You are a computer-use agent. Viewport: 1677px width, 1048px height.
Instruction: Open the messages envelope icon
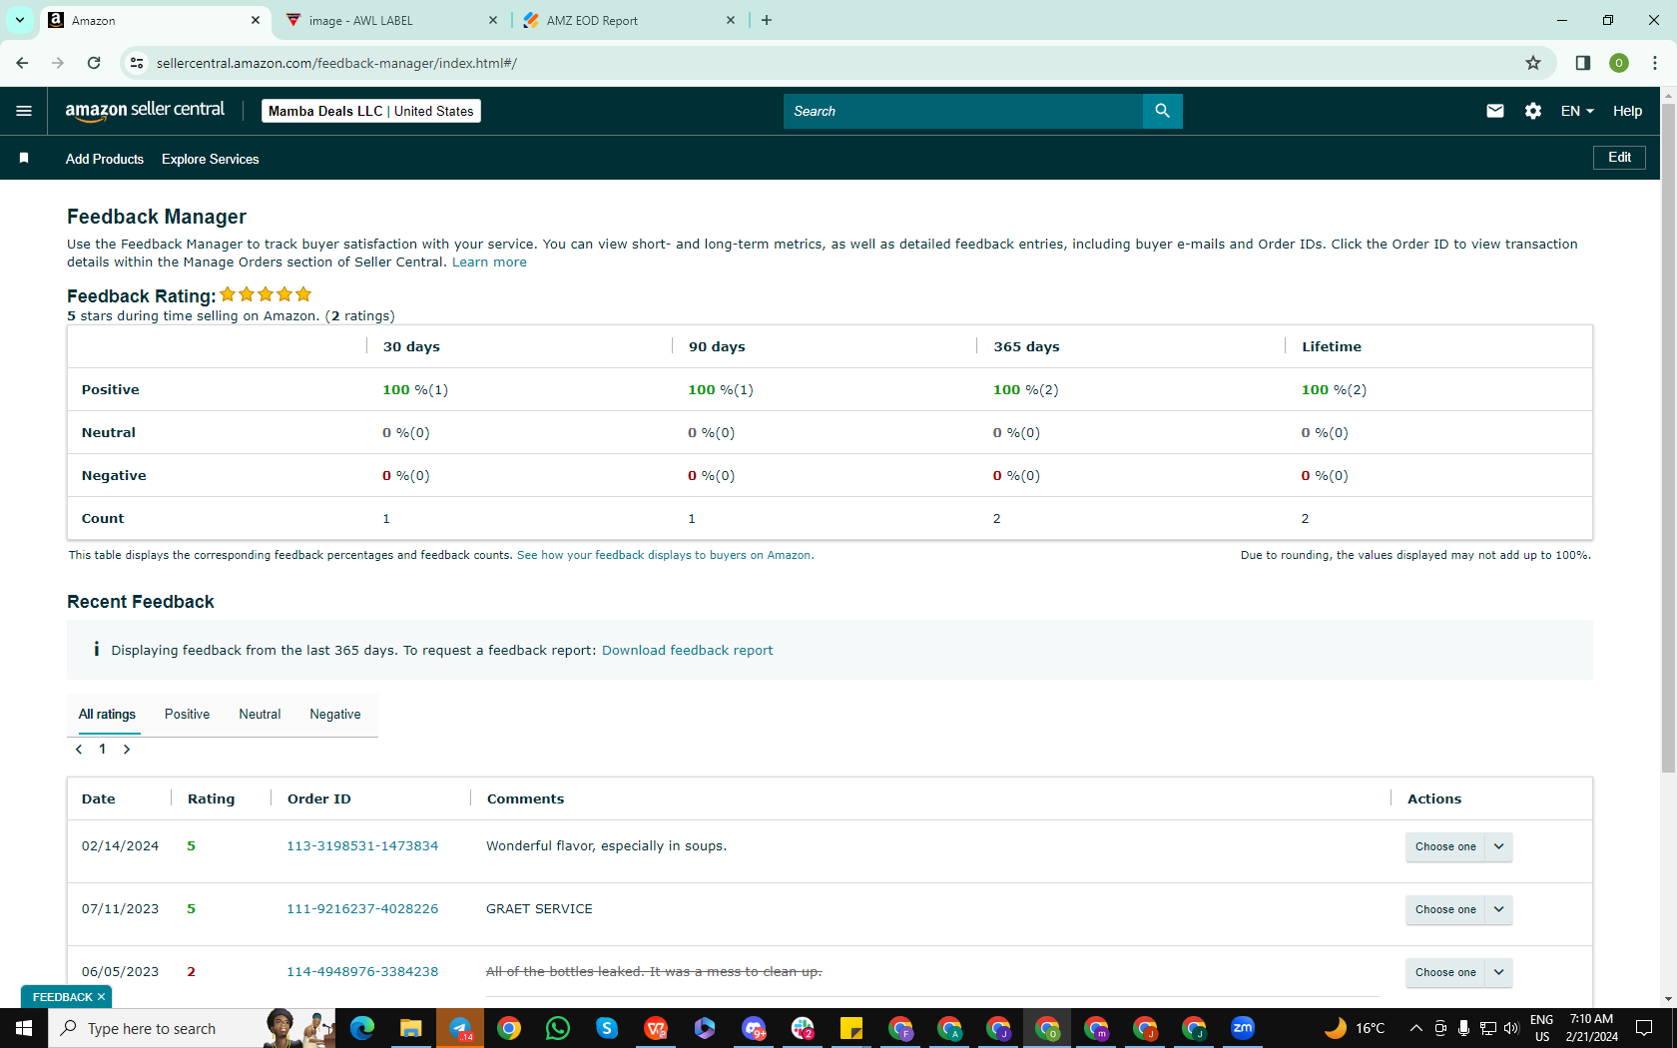point(1494,111)
